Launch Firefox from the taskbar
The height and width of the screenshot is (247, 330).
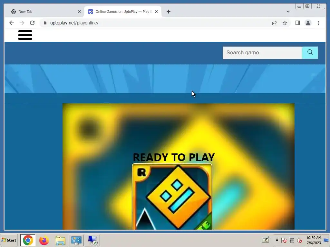44,240
